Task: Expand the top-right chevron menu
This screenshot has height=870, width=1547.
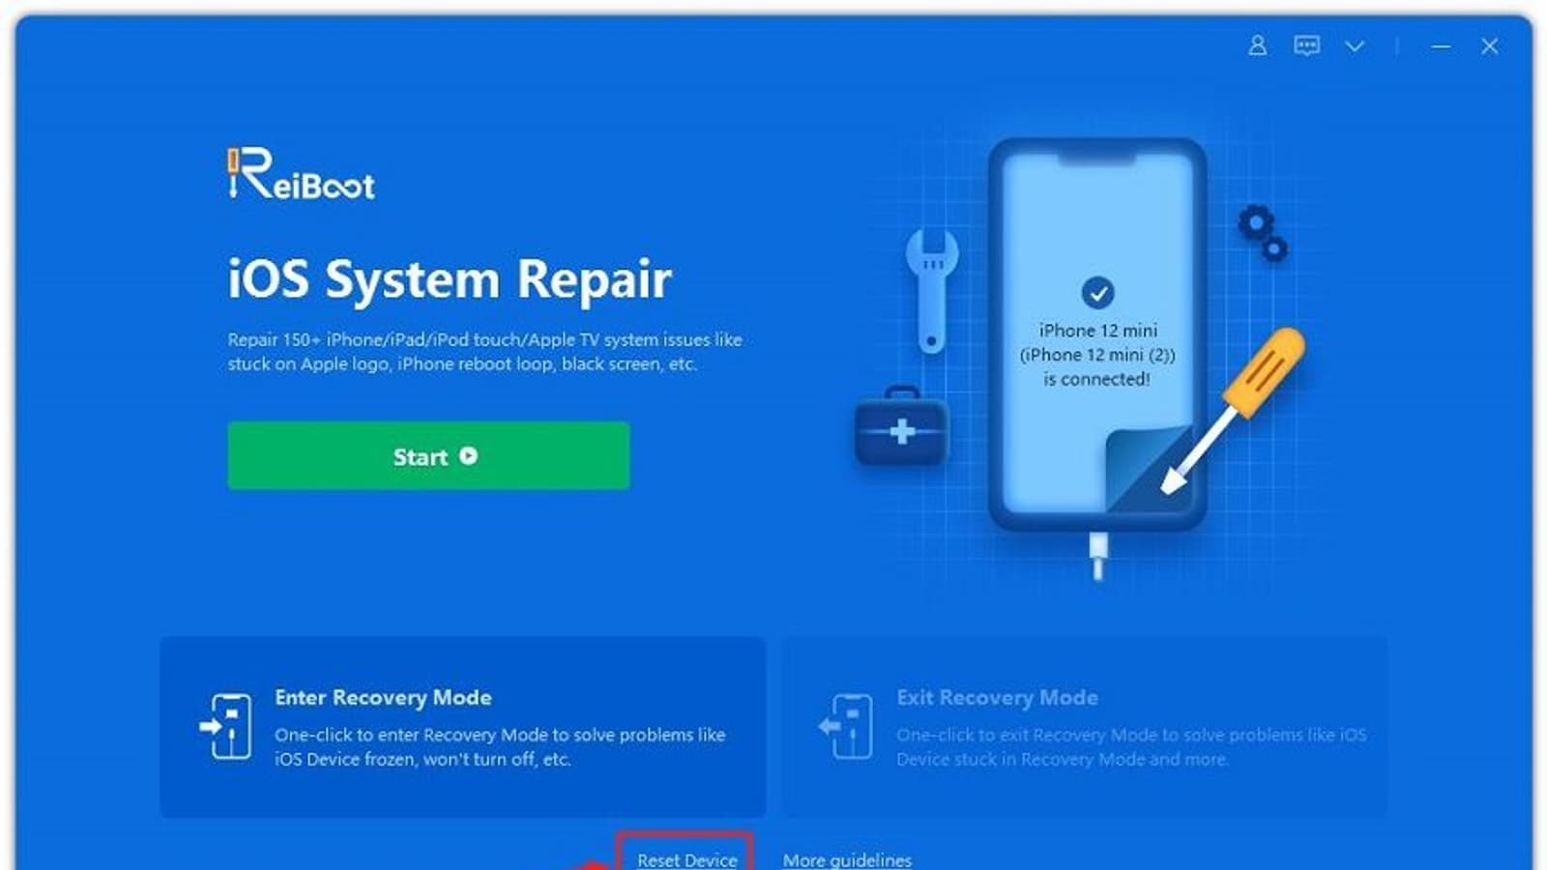Action: 1355,45
